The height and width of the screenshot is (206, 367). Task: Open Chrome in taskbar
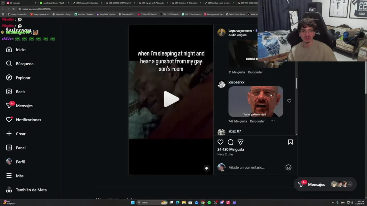tap(203, 203)
